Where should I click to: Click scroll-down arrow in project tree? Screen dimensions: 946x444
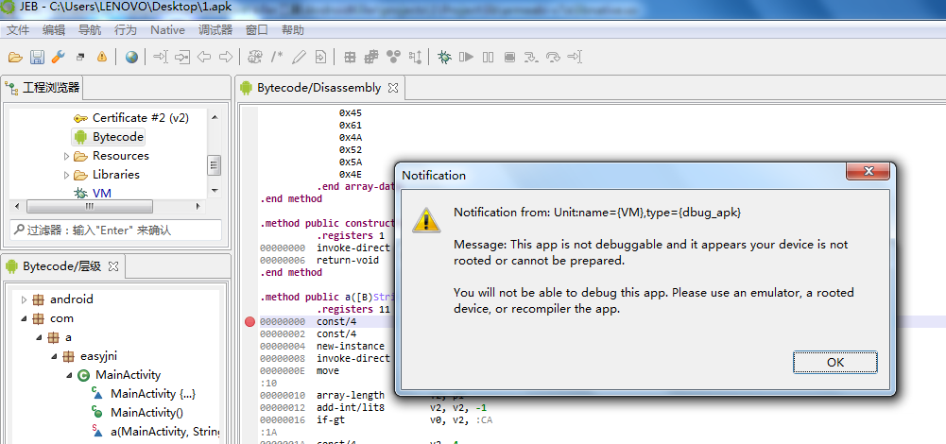[x=215, y=191]
